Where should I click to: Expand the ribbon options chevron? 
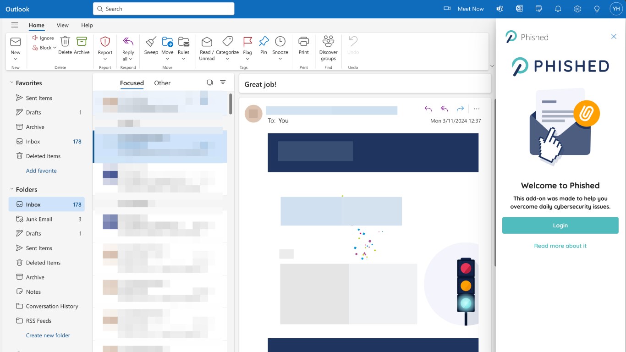click(492, 66)
